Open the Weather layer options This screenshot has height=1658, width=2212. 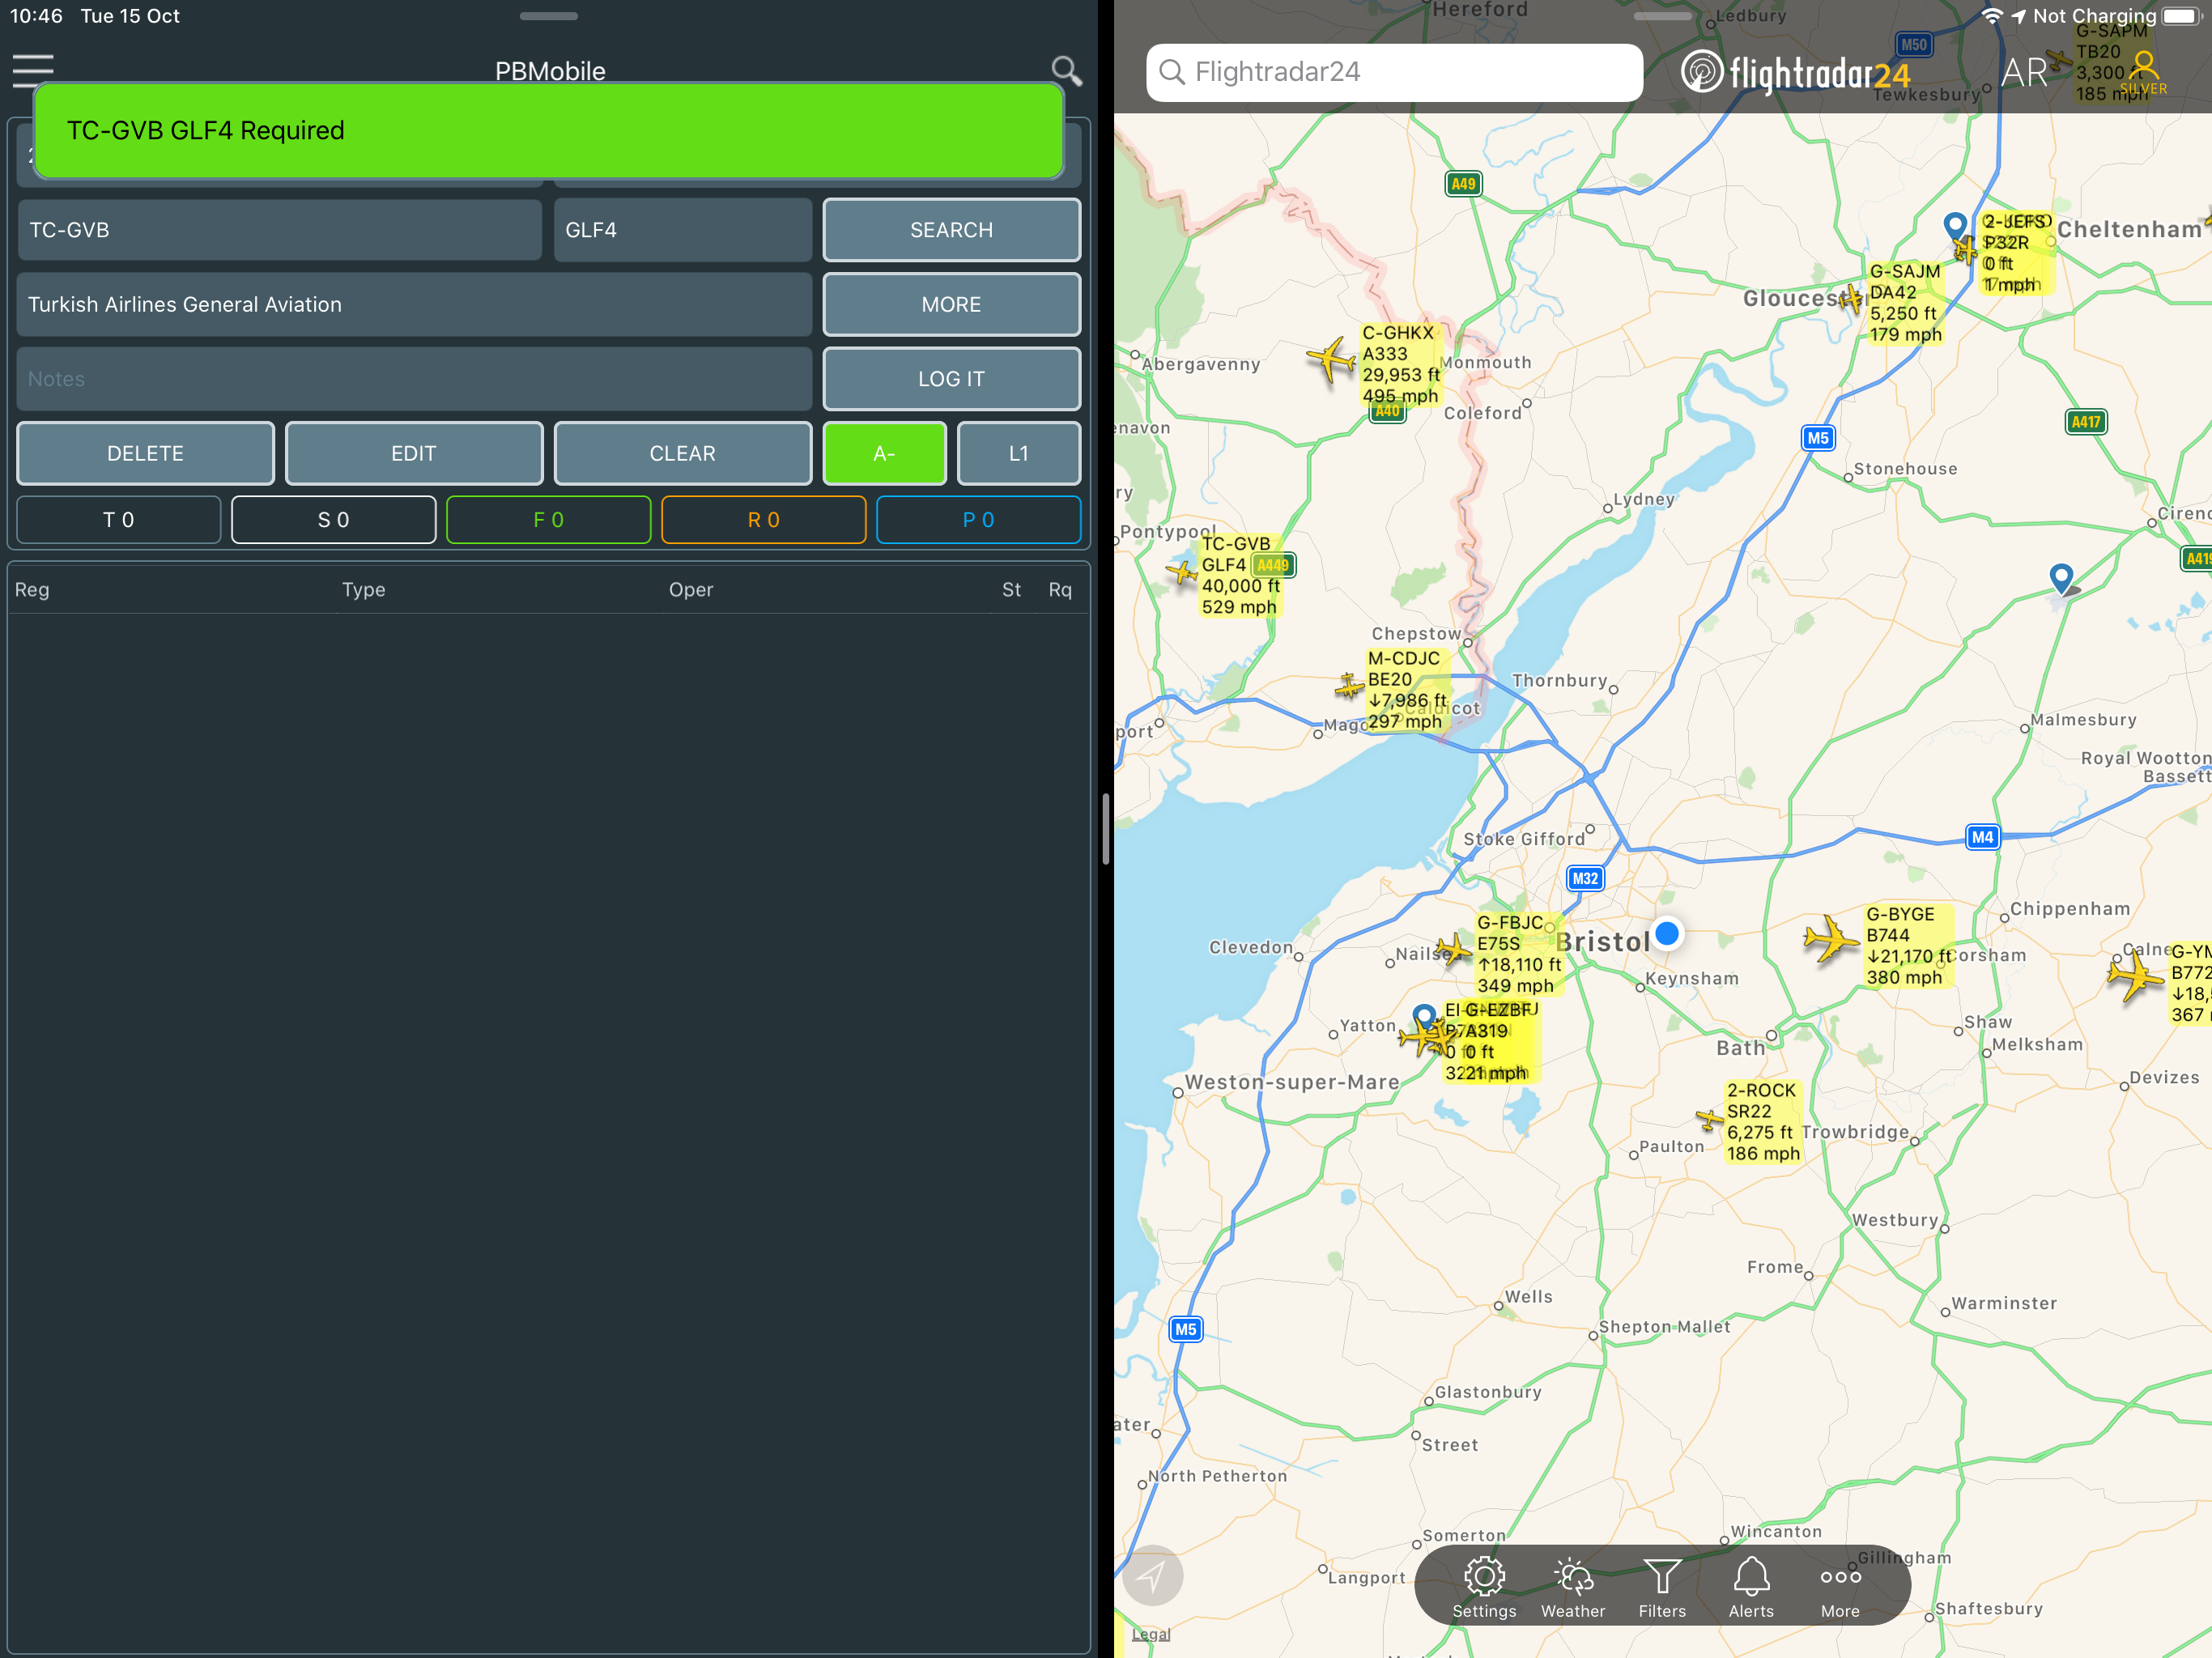click(1573, 1587)
